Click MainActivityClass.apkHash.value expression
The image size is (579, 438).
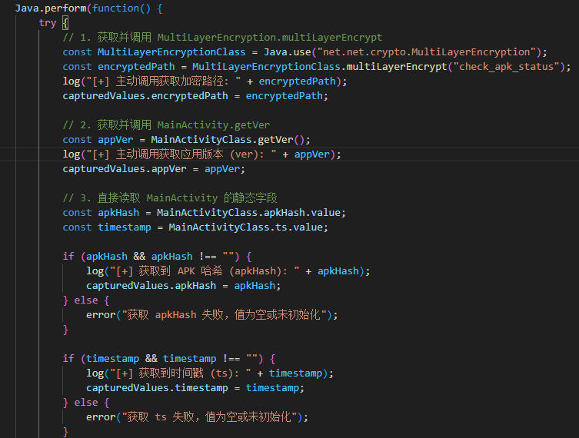tap(248, 213)
